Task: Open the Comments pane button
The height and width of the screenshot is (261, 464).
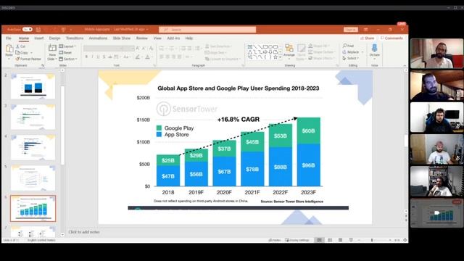Action: click(x=391, y=38)
